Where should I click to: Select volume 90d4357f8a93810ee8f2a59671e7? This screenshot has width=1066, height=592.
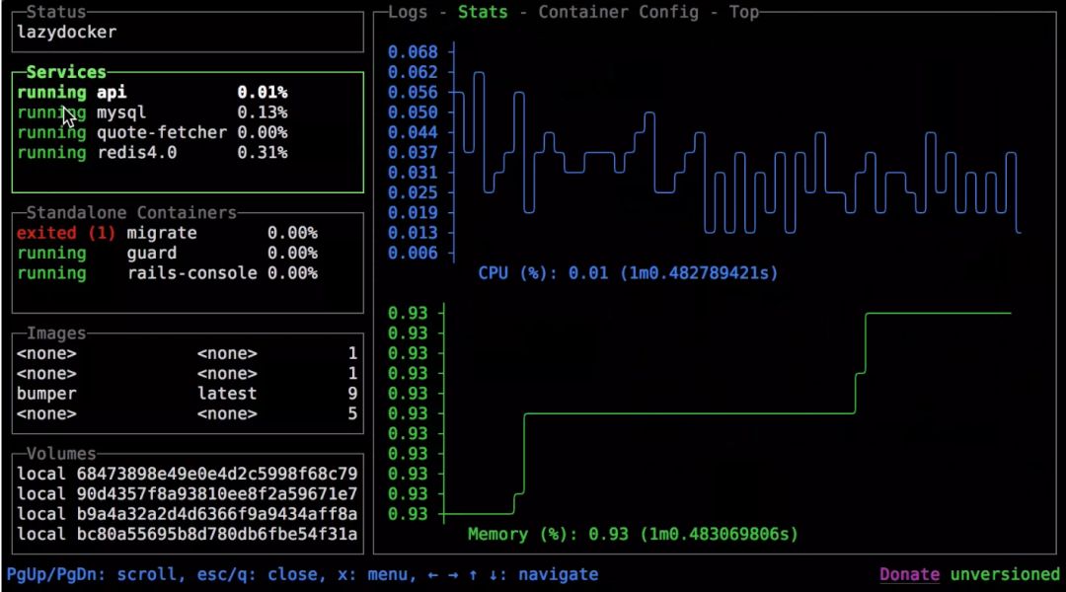coord(188,494)
